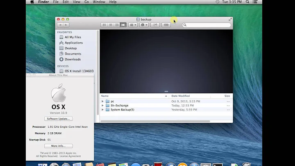The height and width of the screenshot is (166, 295).
Task: Open Spotlight search in menu bar
Action: [x=247, y=2]
